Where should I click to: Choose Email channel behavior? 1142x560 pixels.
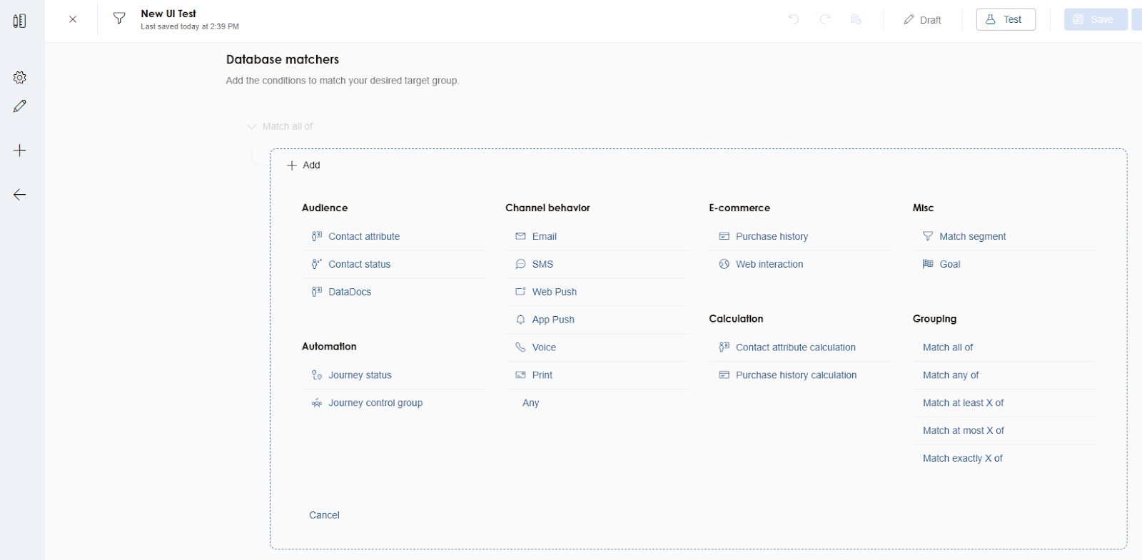click(544, 237)
